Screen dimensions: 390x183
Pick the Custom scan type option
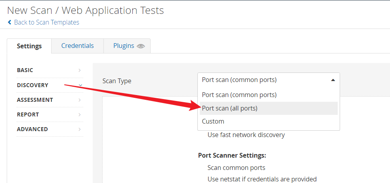[x=213, y=121]
